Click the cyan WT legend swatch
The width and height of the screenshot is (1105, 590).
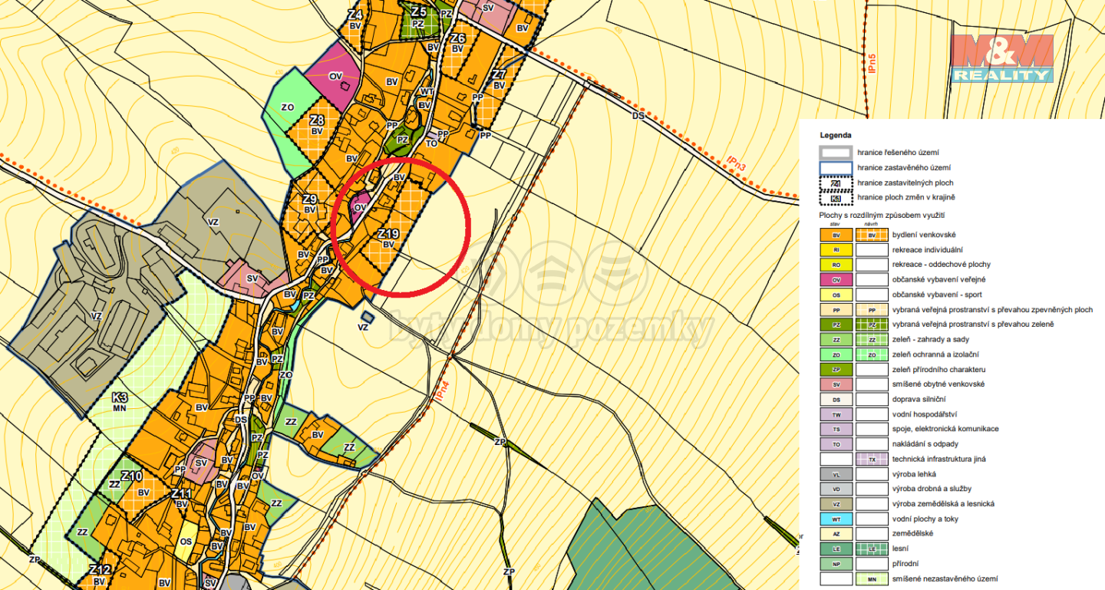(x=836, y=519)
